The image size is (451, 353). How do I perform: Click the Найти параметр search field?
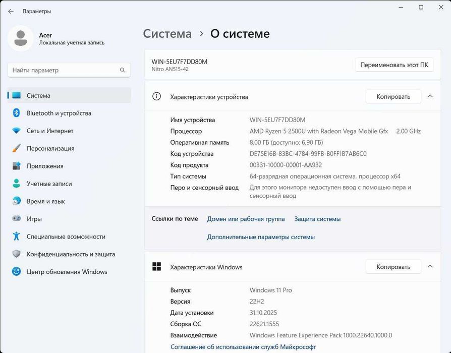click(63, 71)
